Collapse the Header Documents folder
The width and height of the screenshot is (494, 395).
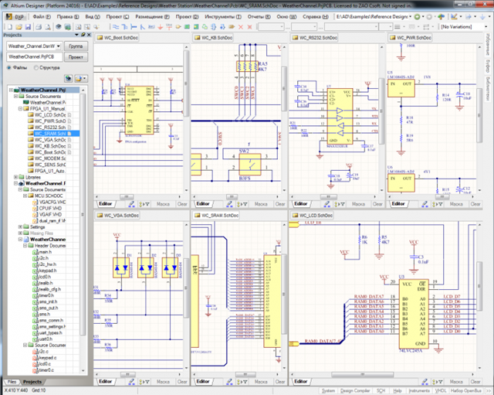click(25, 246)
